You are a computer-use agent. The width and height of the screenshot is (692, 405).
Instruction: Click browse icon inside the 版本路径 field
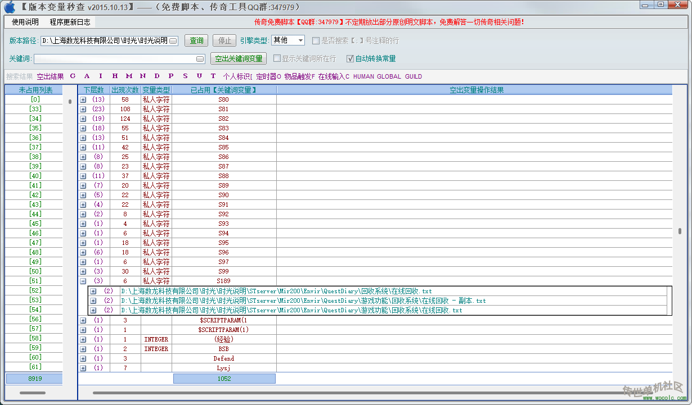pos(173,41)
